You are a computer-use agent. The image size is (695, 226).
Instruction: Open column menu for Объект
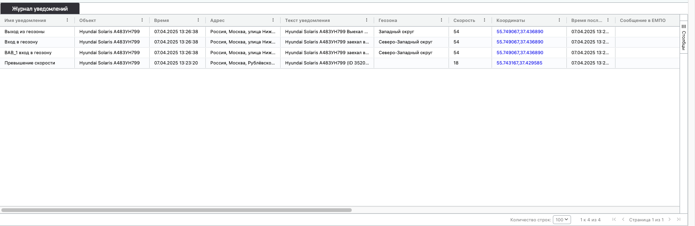(142, 21)
